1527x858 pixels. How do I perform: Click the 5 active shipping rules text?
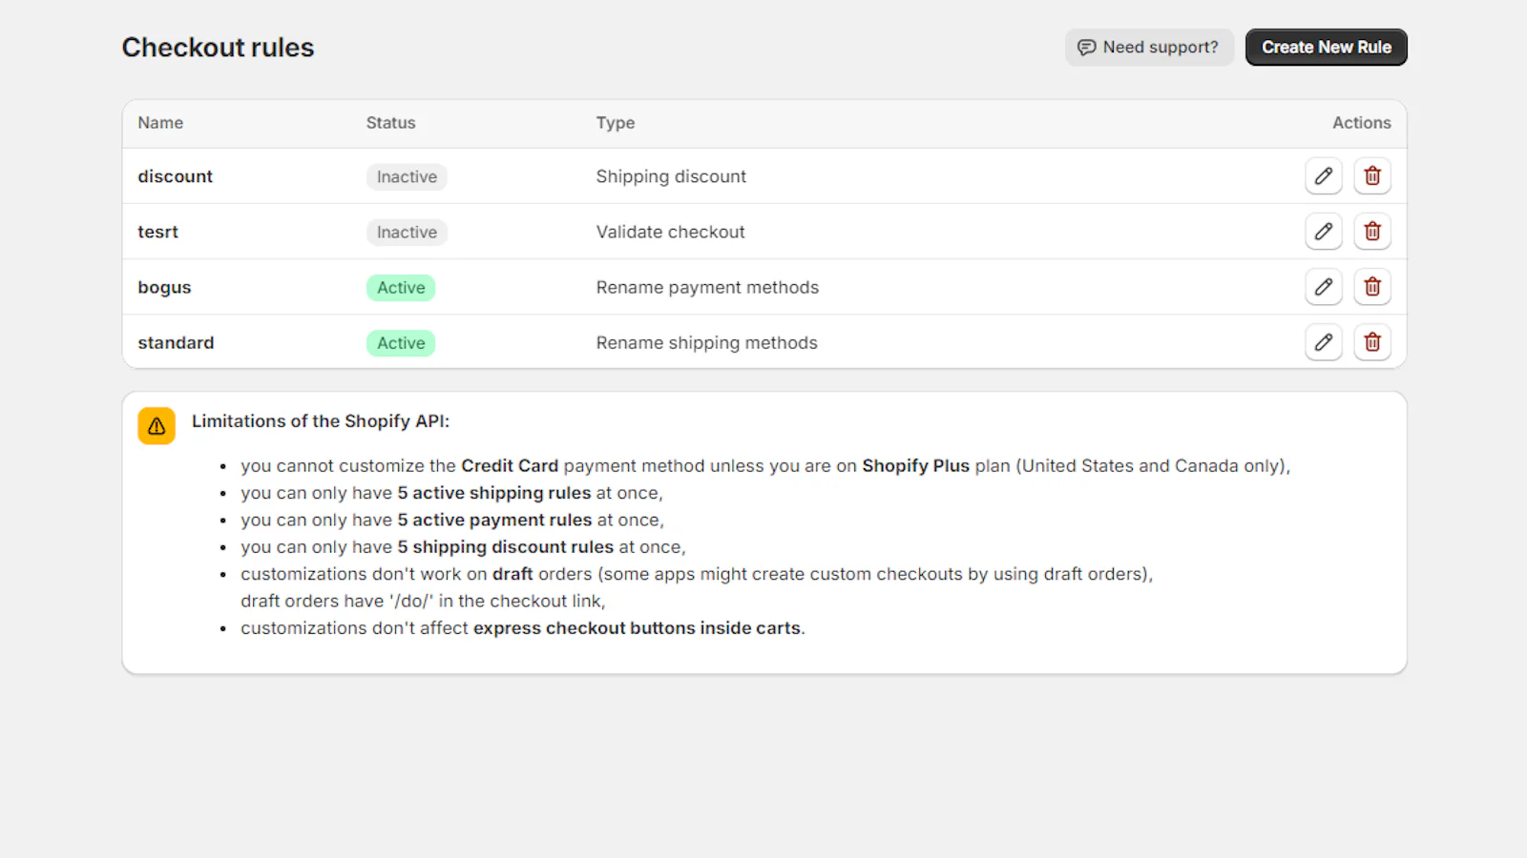tap(494, 493)
